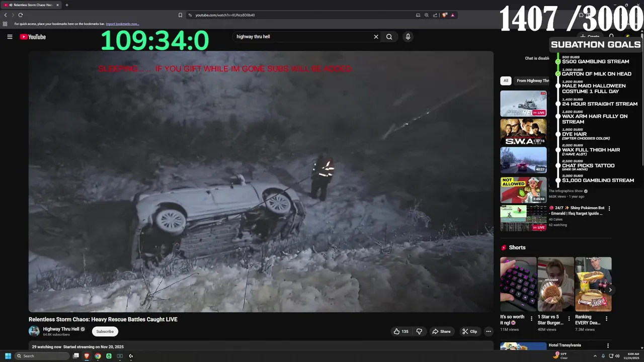
Task: Edit the 'highway thru hell' search field
Action: 302,37
